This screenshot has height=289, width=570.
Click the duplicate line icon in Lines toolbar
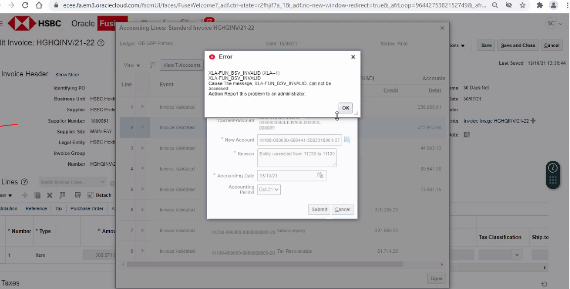pos(37,195)
